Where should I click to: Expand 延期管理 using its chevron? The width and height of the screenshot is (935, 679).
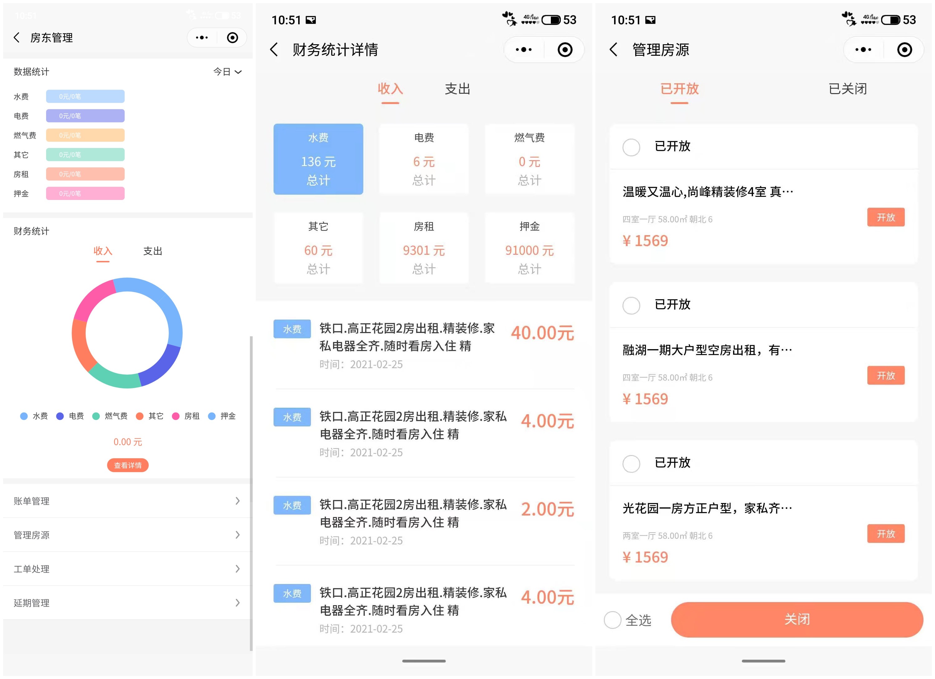(x=237, y=603)
